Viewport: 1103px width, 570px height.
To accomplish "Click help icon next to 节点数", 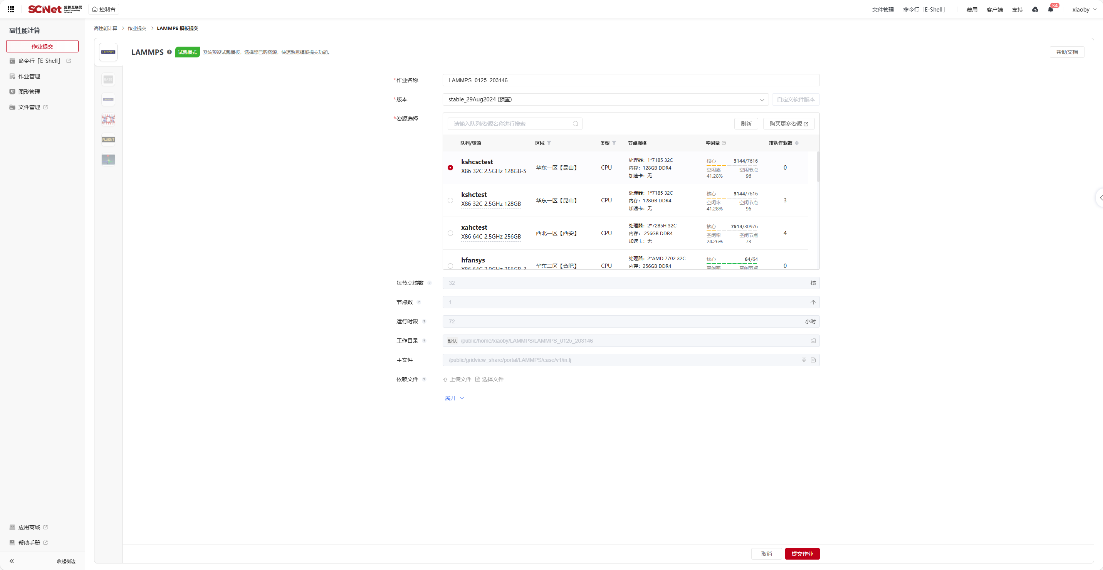I will point(419,302).
